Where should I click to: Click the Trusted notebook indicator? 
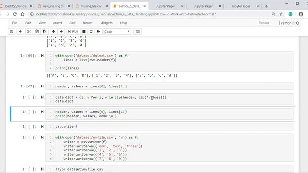click(263, 23)
